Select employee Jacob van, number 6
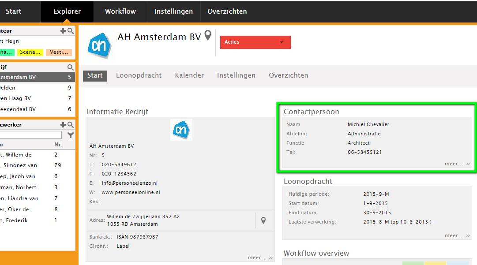The image size is (477, 265). 38,176
